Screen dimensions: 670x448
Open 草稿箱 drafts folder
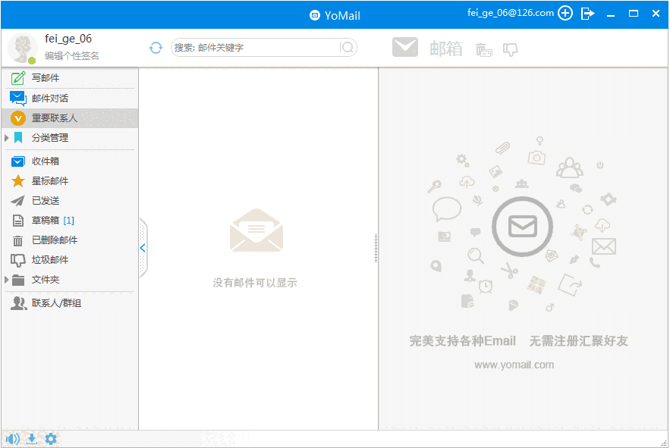[46, 221]
